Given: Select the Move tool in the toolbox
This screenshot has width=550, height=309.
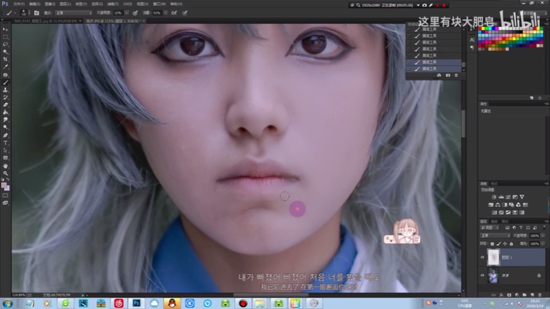Looking at the screenshot, I should point(5,29).
